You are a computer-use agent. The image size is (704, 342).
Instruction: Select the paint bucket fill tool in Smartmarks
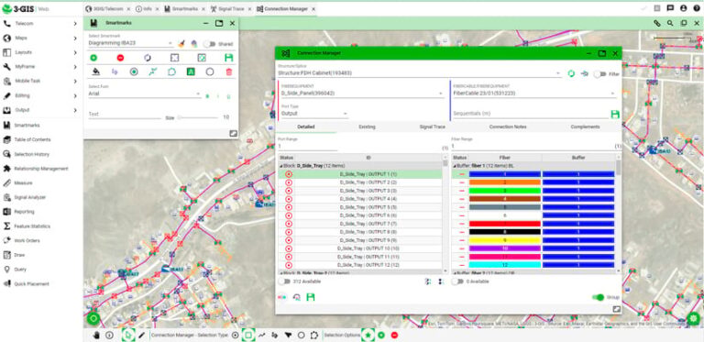pos(95,72)
